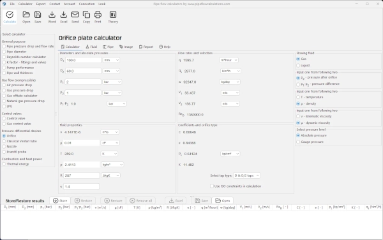Open the Calculator menu
Viewport: 383px width, 240px height.
coord(25,4)
